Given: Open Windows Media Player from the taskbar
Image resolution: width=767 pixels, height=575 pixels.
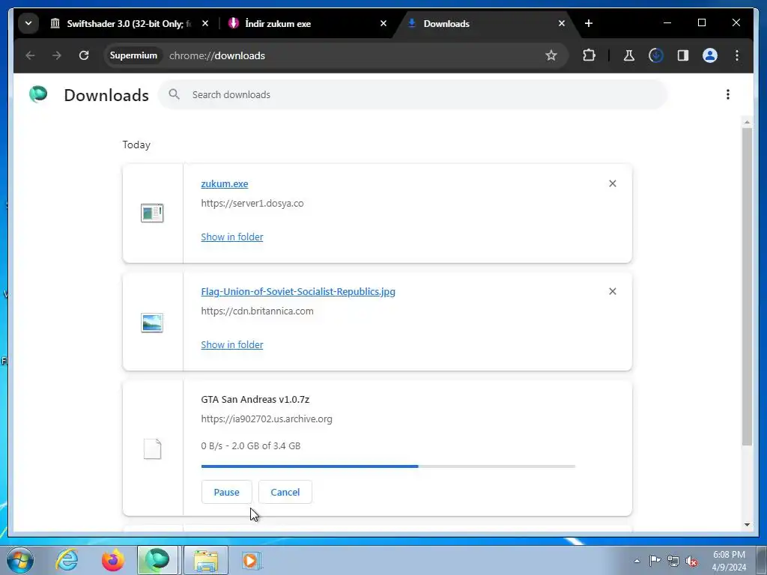Looking at the screenshot, I should point(252,560).
